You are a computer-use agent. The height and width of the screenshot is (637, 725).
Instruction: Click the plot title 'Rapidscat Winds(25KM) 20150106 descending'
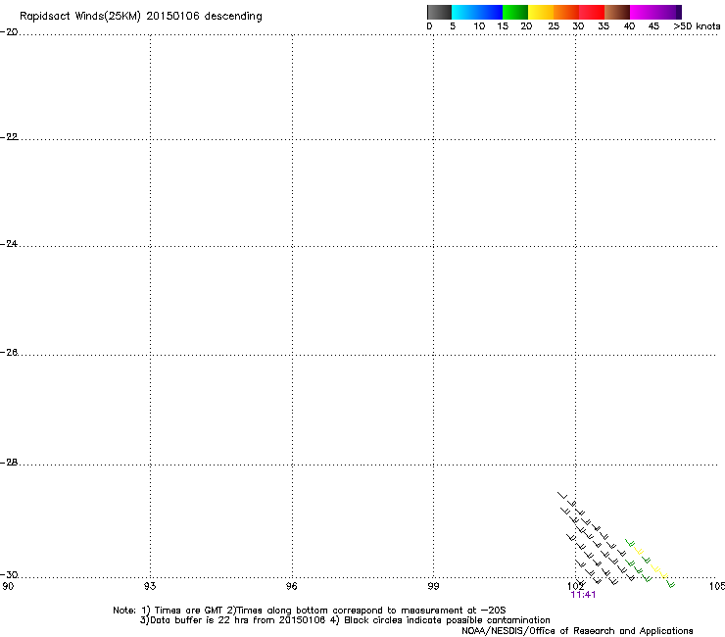pos(140,17)
